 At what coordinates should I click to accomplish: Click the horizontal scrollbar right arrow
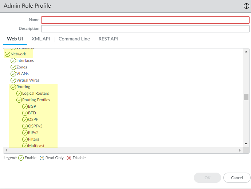240,150
